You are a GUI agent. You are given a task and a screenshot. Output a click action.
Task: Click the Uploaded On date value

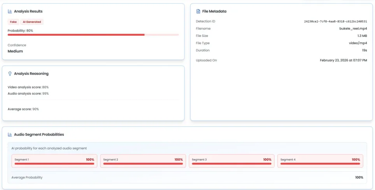pyautogui.click(x=343, y=60)
